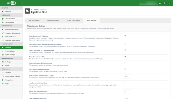This screenshot has width=173, height=99.
Task: Expand the Logs submenu chevron
Action: click(x=20, y=84)
